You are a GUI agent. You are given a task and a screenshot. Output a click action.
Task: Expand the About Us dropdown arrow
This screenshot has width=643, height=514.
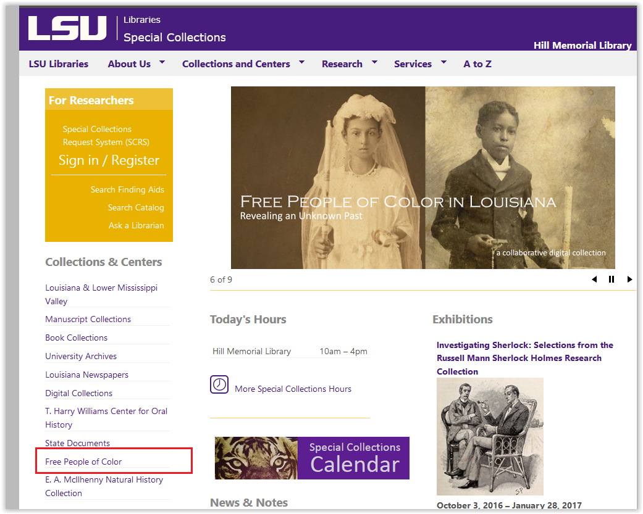tap(162, 62)
